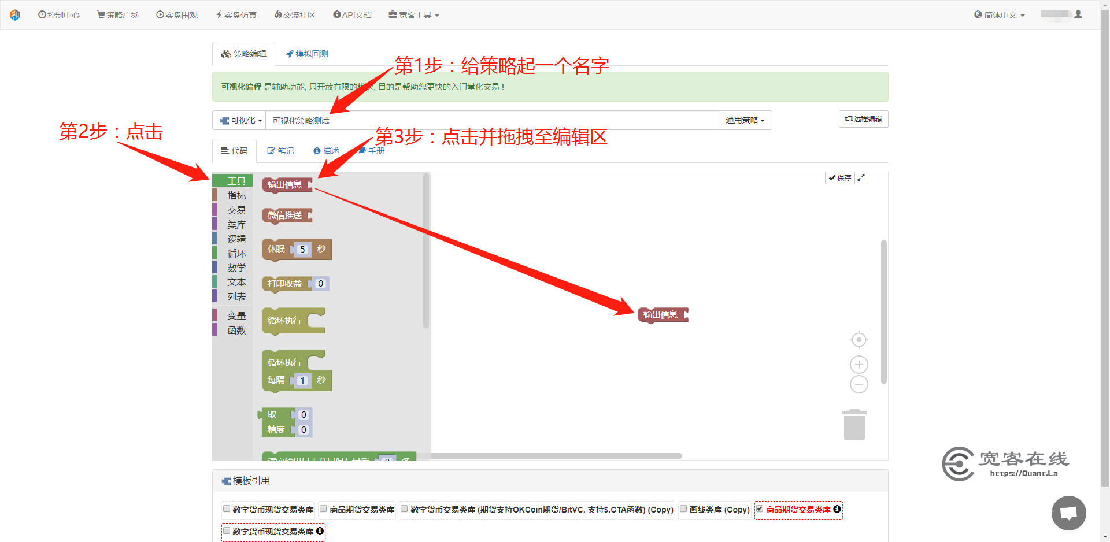Zoom in with the plus circle icon
1110x542 pixels.
[x=859, y=365]
